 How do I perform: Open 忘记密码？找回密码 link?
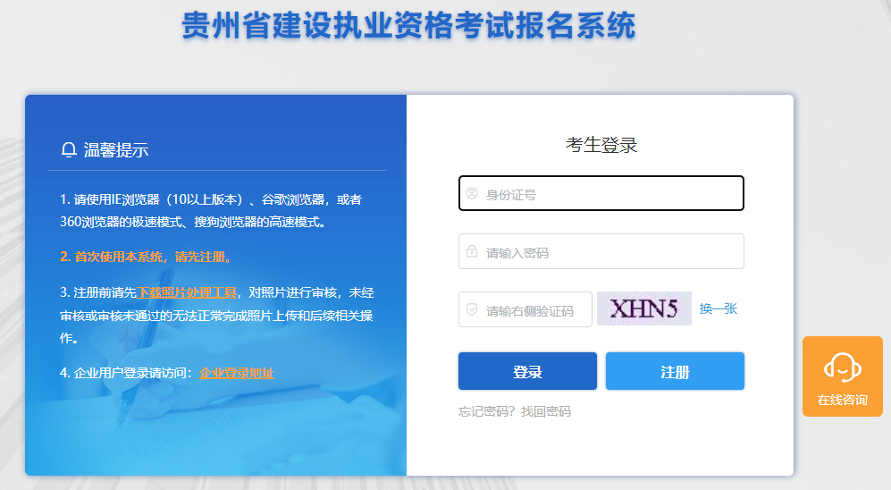[514, 411]
